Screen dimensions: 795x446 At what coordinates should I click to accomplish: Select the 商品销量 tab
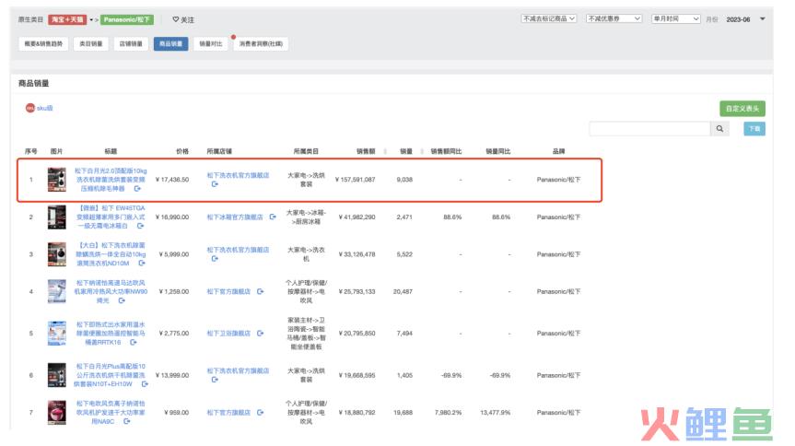[x=170, y=44]
